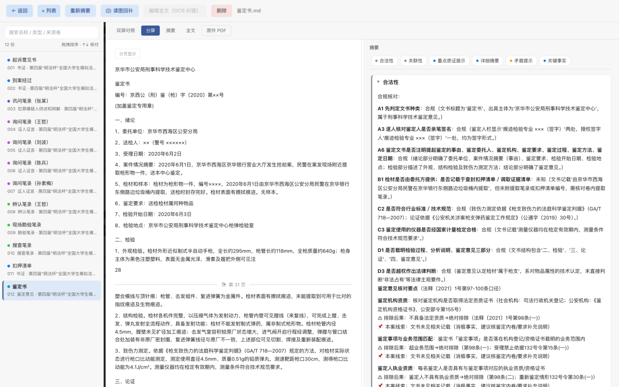The image size is (619, 387).
Task: Switch to the 全文 view tab
Action: point(191,30)
